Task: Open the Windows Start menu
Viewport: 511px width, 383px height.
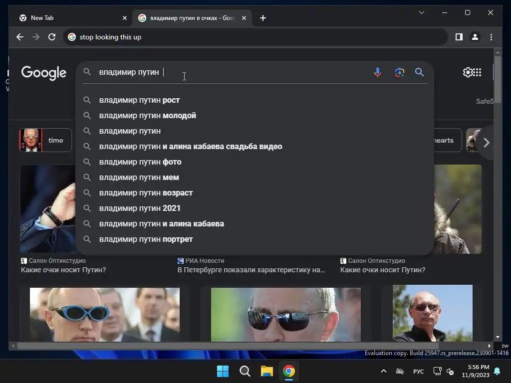Action: [x=223, y=371]
